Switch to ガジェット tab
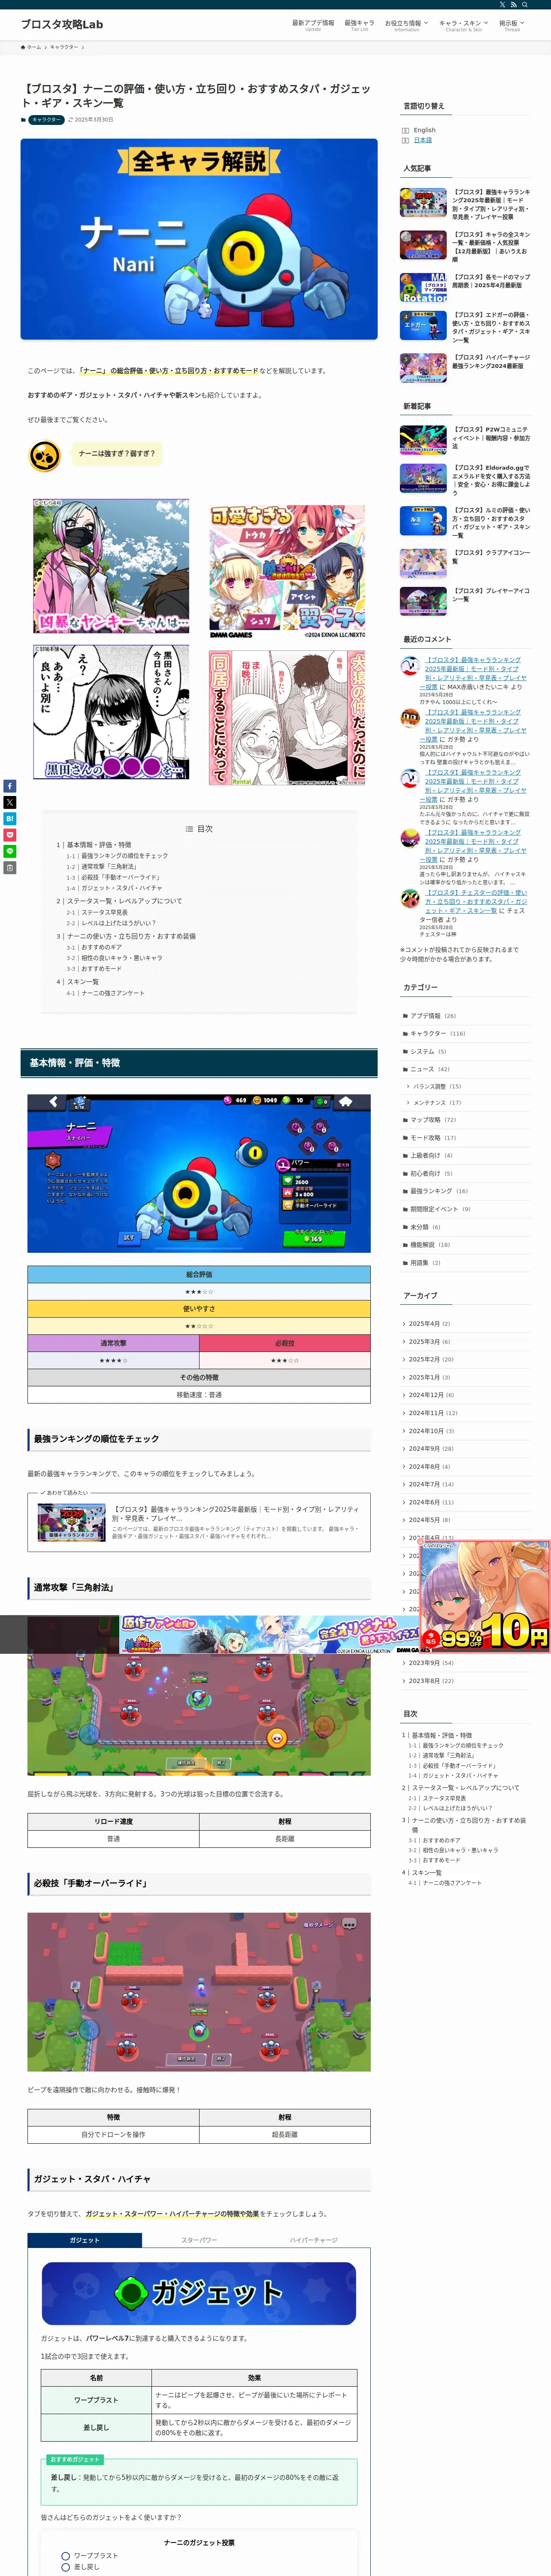551x2576 pixels. pyautogui.click(x=84, y=2240)
